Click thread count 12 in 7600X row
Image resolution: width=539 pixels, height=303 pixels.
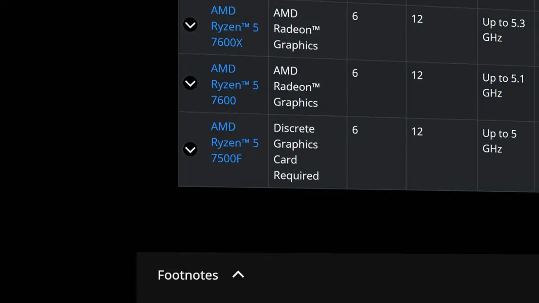[x=417, y=19]
